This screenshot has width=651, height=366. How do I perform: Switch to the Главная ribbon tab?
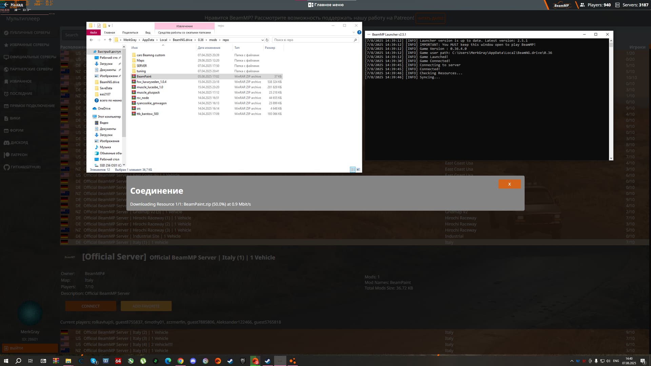[110, 33]
